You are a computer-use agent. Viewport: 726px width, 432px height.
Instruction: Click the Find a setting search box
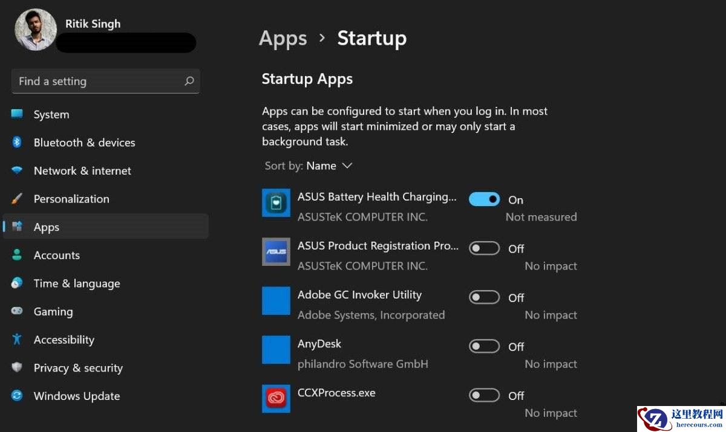[91, 81]
